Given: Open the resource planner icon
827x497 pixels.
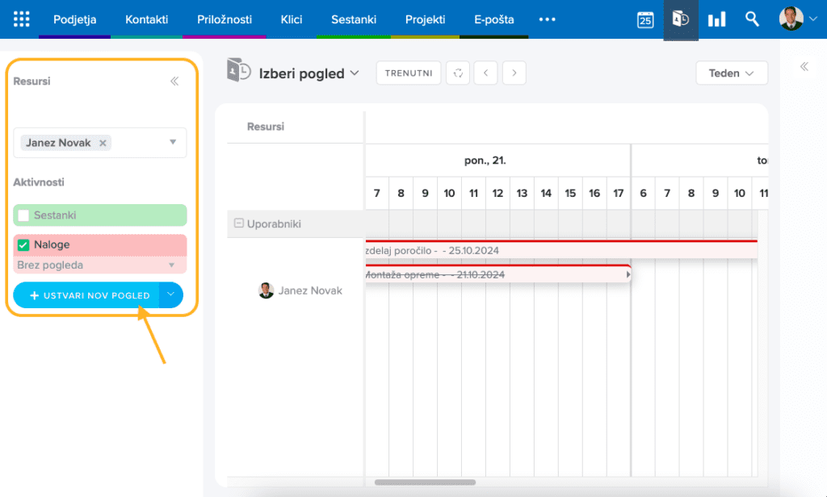Looking at the screenshot, I should (x=681, y=19).
